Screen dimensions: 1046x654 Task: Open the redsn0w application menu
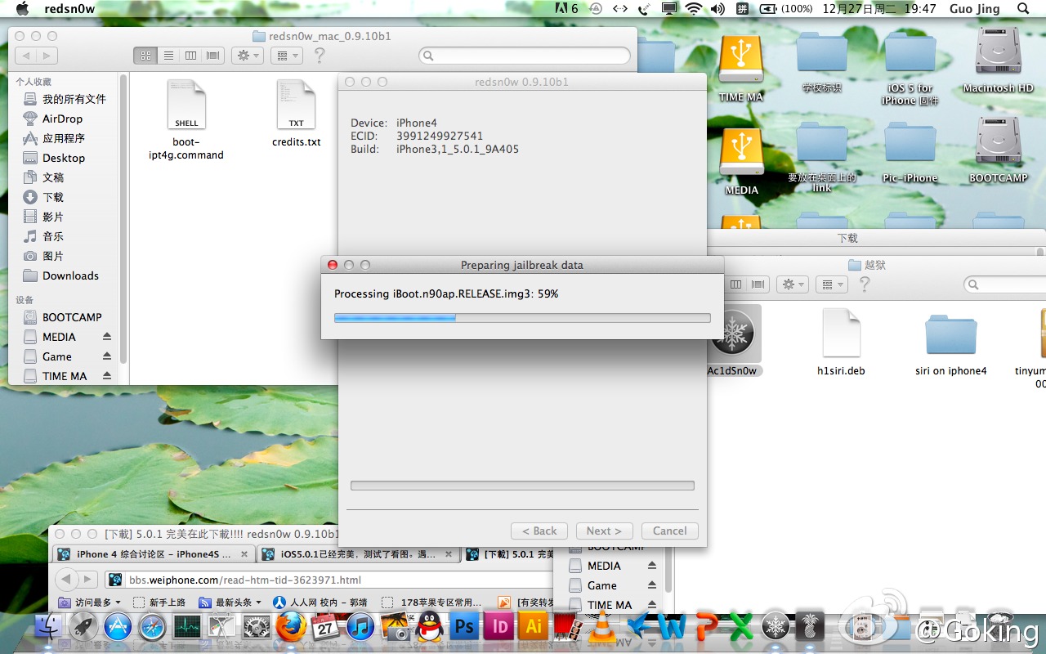(68, 9)
